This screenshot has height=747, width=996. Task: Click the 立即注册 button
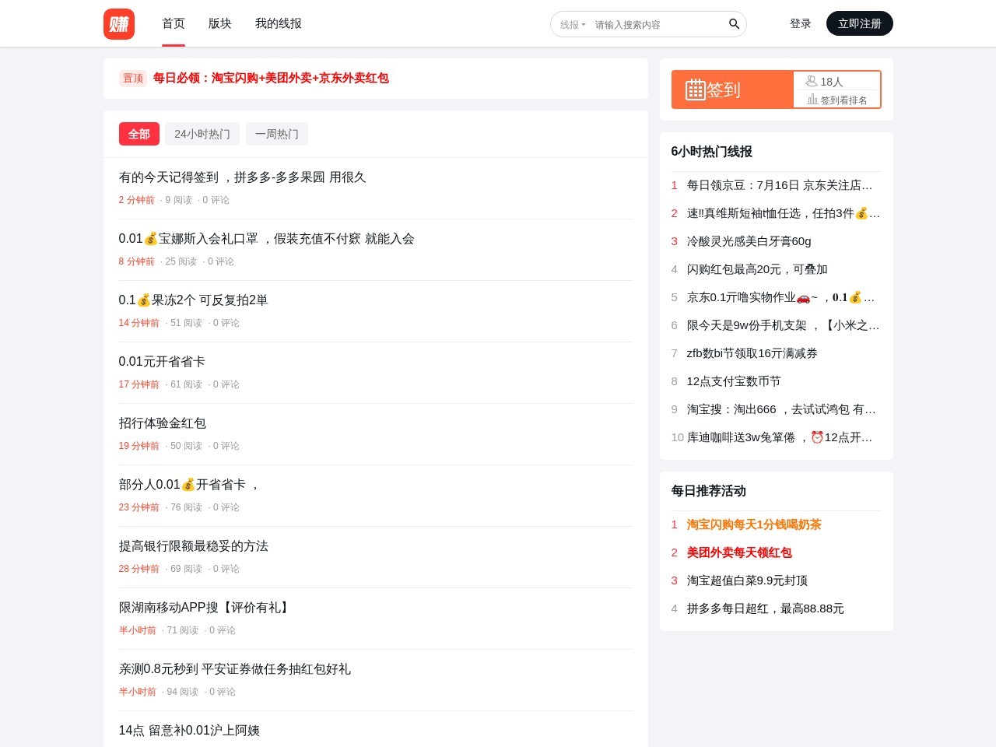click(860, 23)
